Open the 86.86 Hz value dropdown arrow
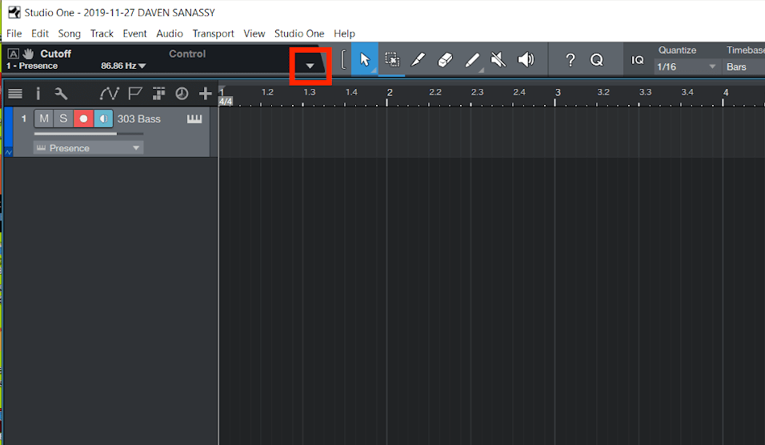765x445 pixels. 142,66
